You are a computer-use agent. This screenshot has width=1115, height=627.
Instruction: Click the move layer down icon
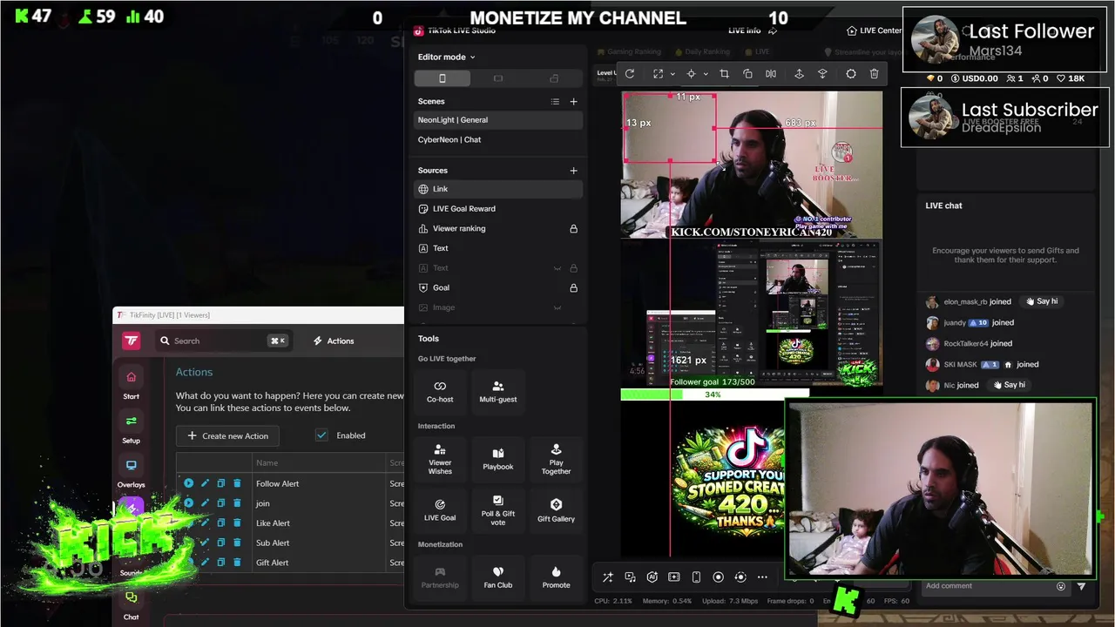click(x=822, y=74)
